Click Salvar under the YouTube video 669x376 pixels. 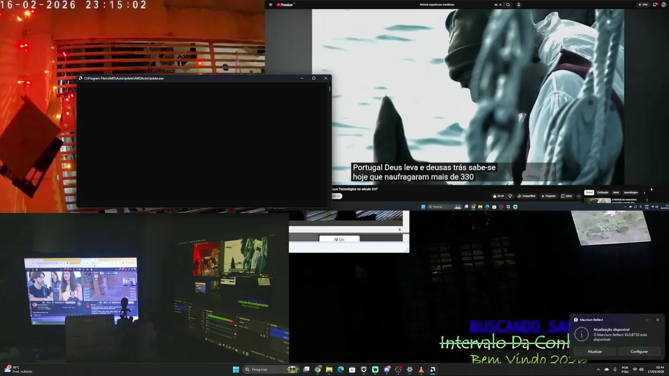pyautogui.click(x=567, y=196)
